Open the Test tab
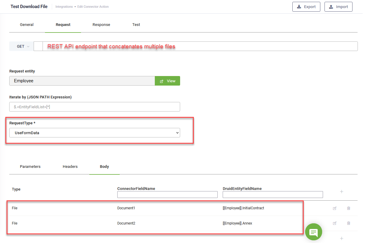 pyautogui.click(x=136, y=25)
